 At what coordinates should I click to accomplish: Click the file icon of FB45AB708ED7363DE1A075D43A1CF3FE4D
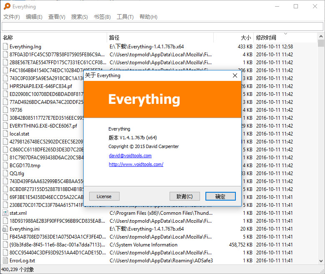(5, 236)
